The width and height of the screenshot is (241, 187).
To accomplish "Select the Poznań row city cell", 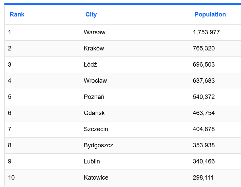I will [x=94, y=97].
